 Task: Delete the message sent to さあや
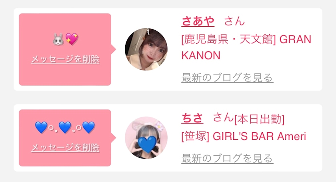coord(65,59)
